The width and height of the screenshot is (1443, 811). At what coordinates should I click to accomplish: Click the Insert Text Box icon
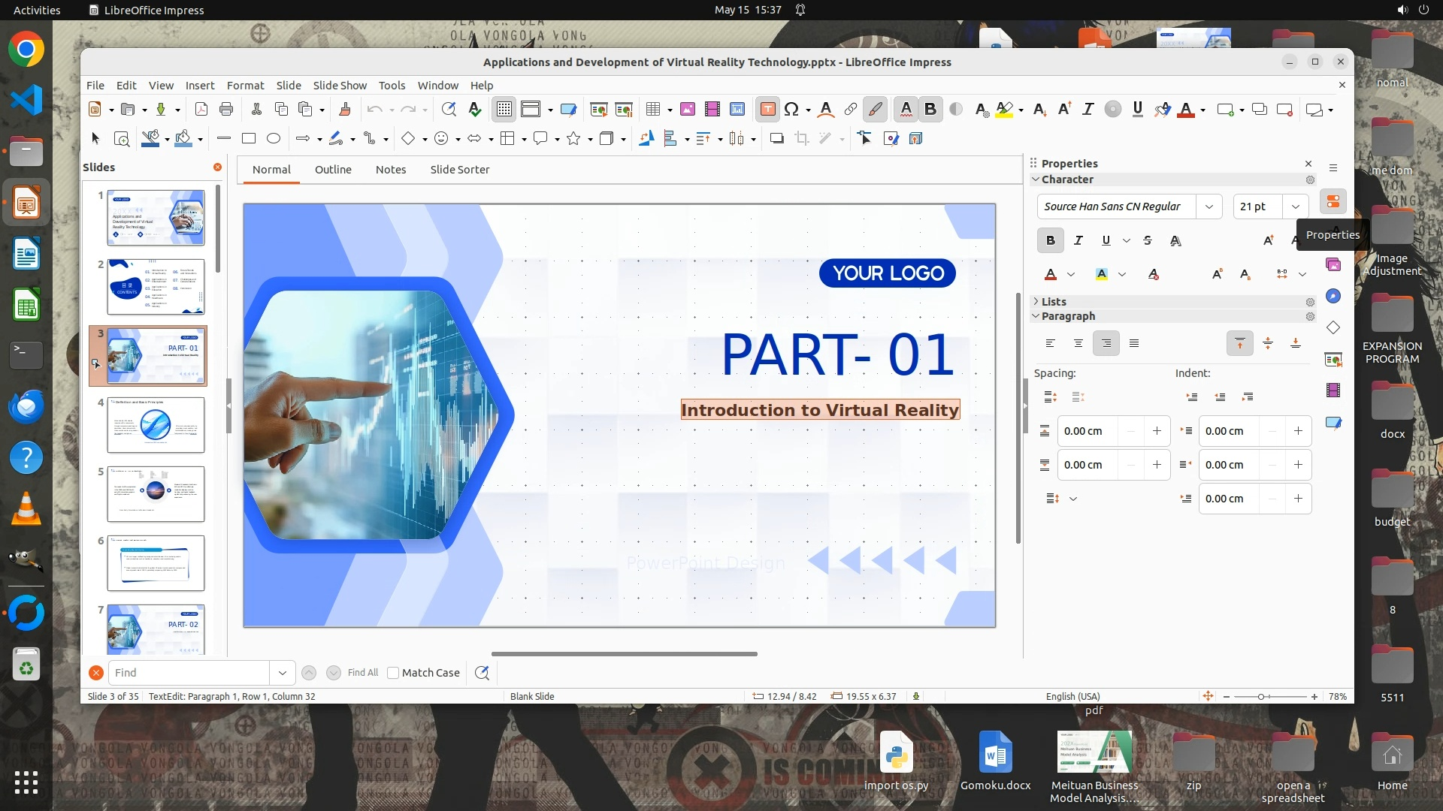tap(767, 110)
